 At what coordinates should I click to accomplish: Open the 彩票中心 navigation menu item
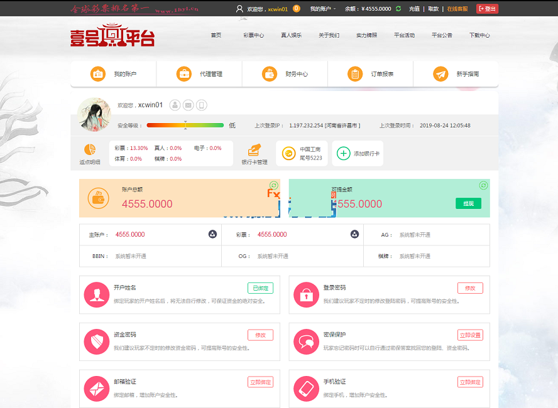point(253,35)
